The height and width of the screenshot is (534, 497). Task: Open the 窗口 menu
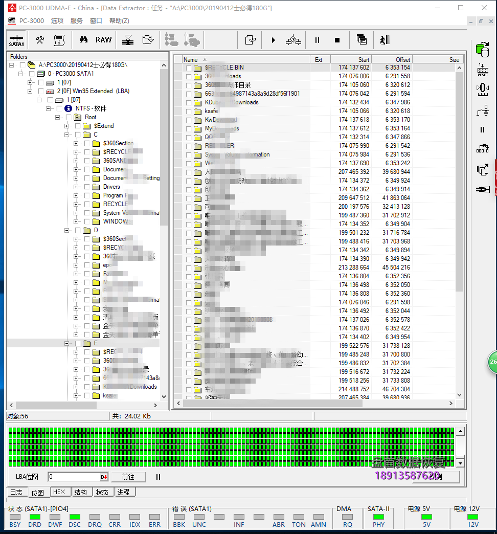(96, 21)
